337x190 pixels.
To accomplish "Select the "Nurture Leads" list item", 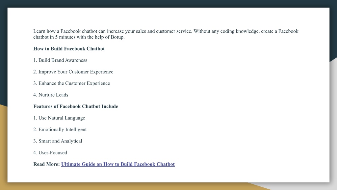I will [51, 95].
